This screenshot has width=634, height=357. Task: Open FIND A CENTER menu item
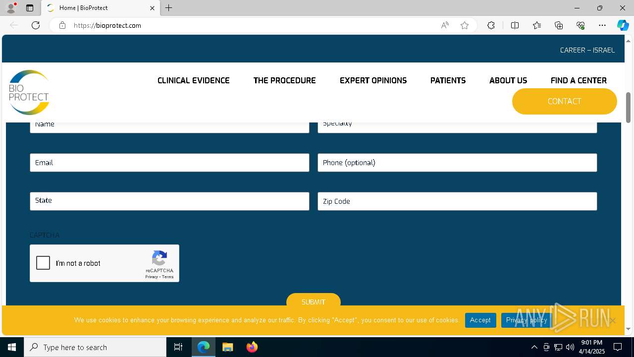pyautogui.click(x=579, y=80)
